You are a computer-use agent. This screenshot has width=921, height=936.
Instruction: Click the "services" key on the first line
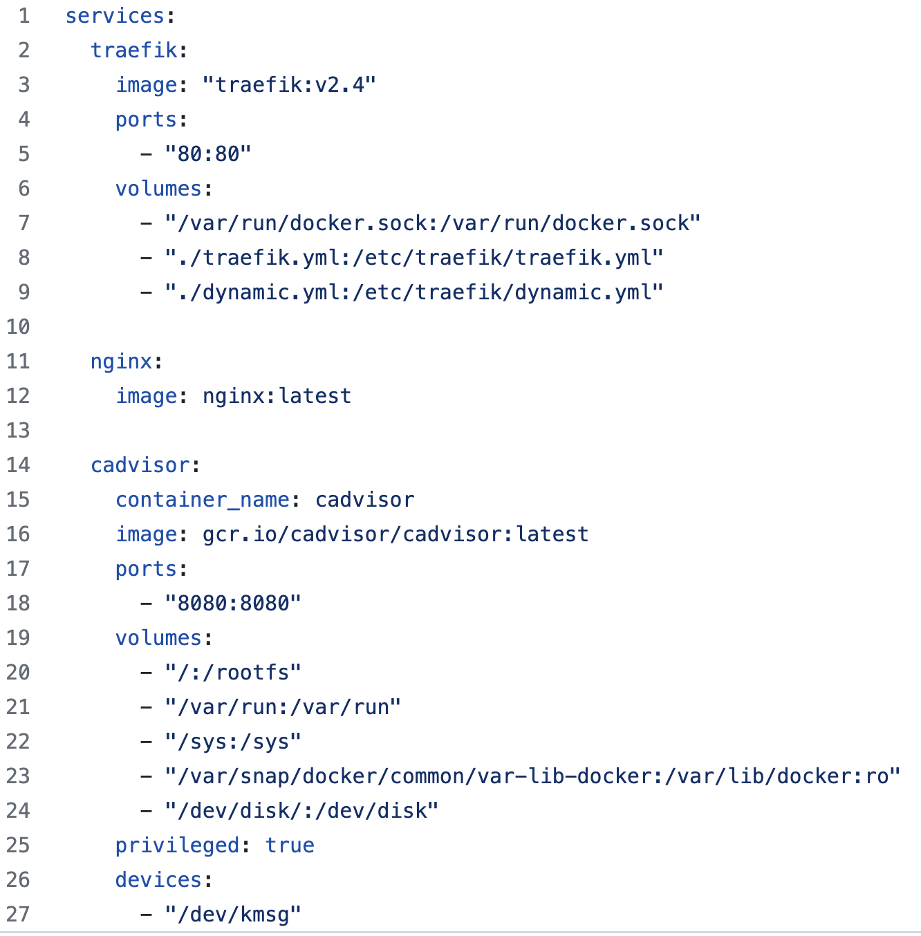[x=115, y=16]
